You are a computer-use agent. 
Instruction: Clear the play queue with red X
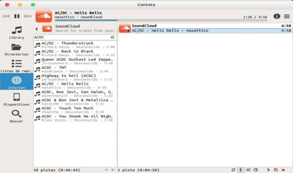[x=283, y=170]
